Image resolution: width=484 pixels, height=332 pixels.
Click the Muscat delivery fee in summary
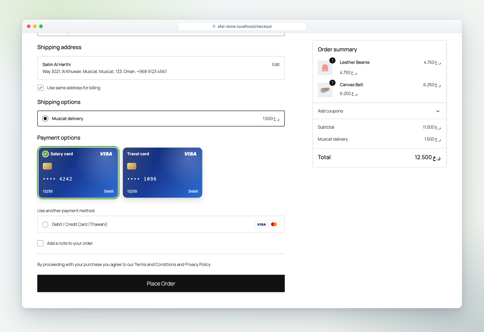[433, 139]
